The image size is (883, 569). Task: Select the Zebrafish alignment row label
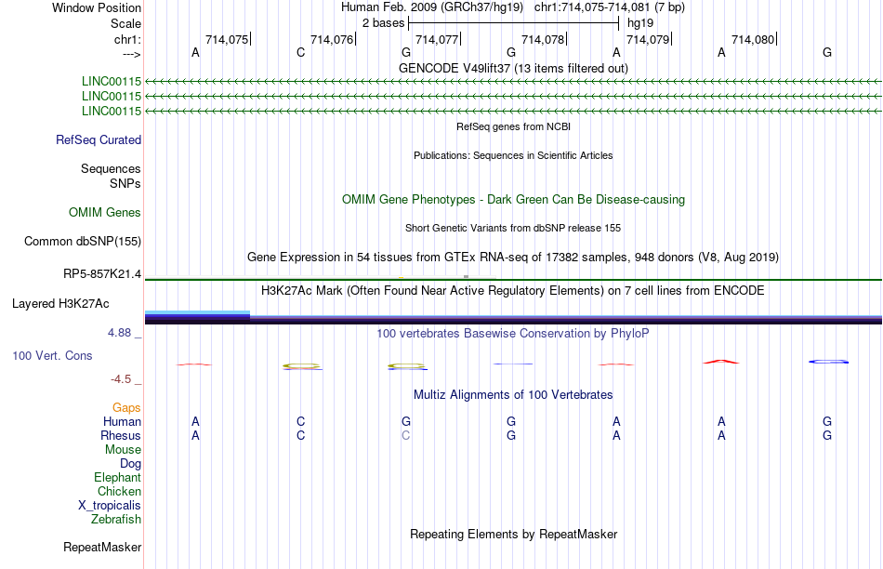pos(116,519)
